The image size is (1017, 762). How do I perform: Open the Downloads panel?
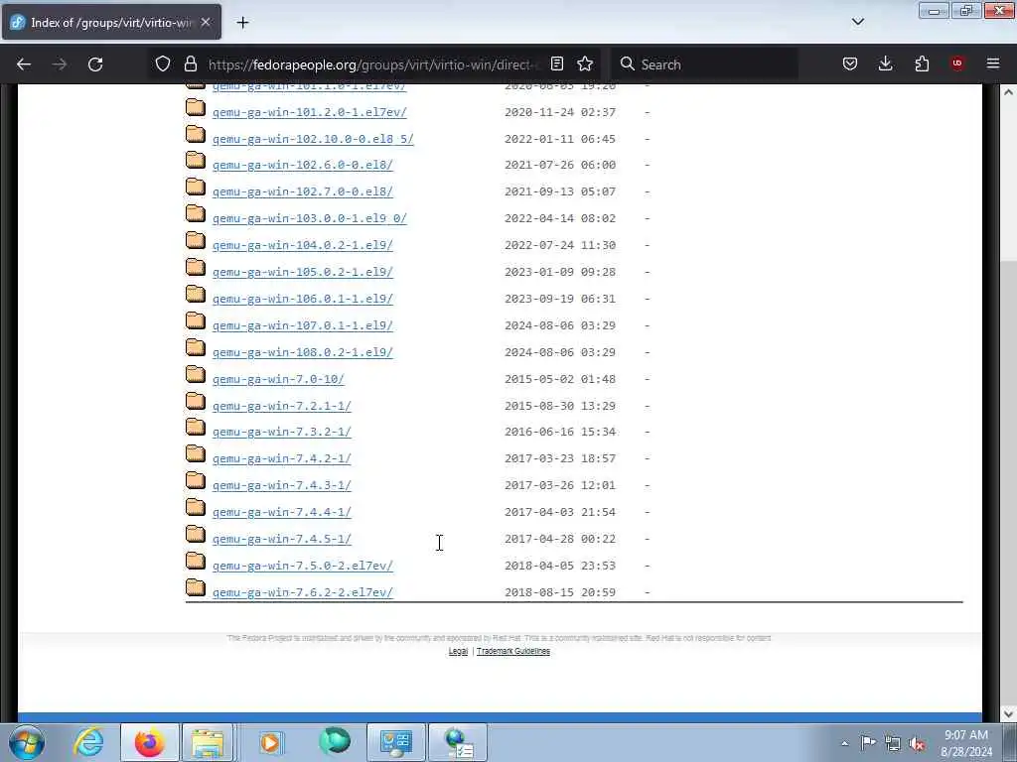pyautogui.click(x=885, y=63)
